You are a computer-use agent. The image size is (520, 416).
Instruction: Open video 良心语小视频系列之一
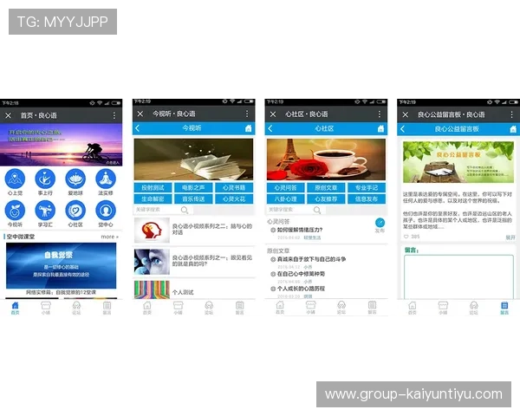(x=212, y=260)
